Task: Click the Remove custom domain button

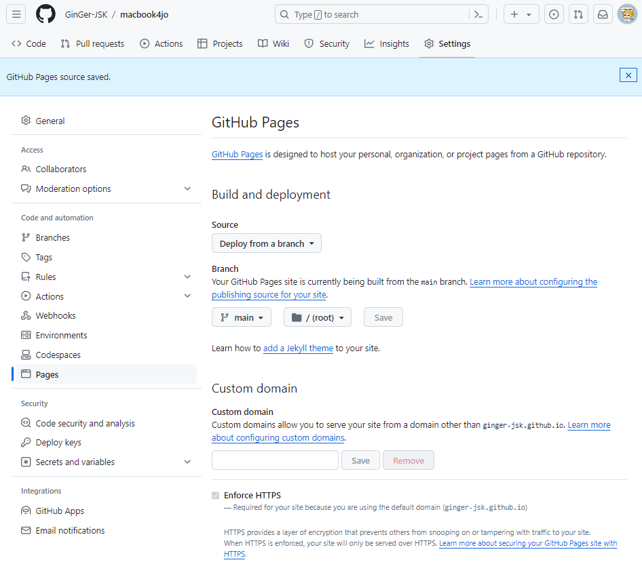Action: coord(409,460)
